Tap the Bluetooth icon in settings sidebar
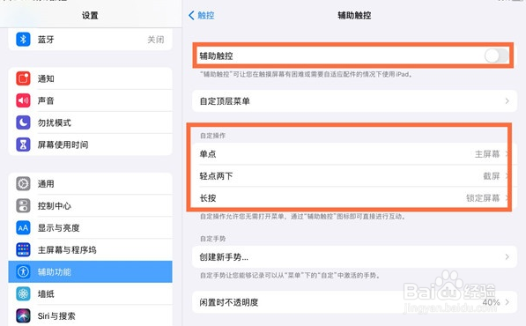526x326 pixels. 23,40
